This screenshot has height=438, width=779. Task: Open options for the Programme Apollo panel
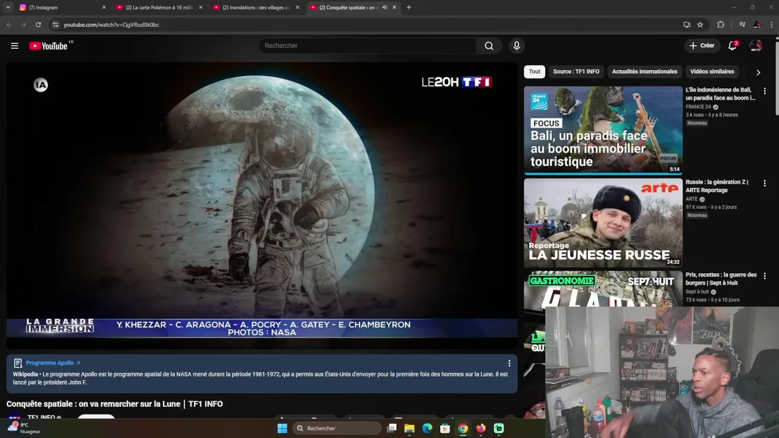click(509, 363)
